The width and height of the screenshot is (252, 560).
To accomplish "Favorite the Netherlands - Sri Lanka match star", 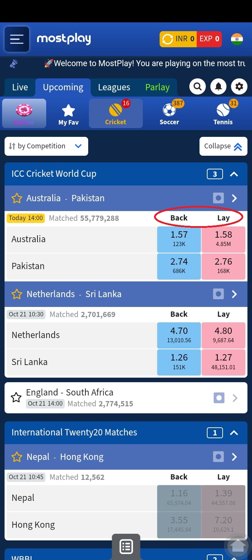I will tap(17, 294).
